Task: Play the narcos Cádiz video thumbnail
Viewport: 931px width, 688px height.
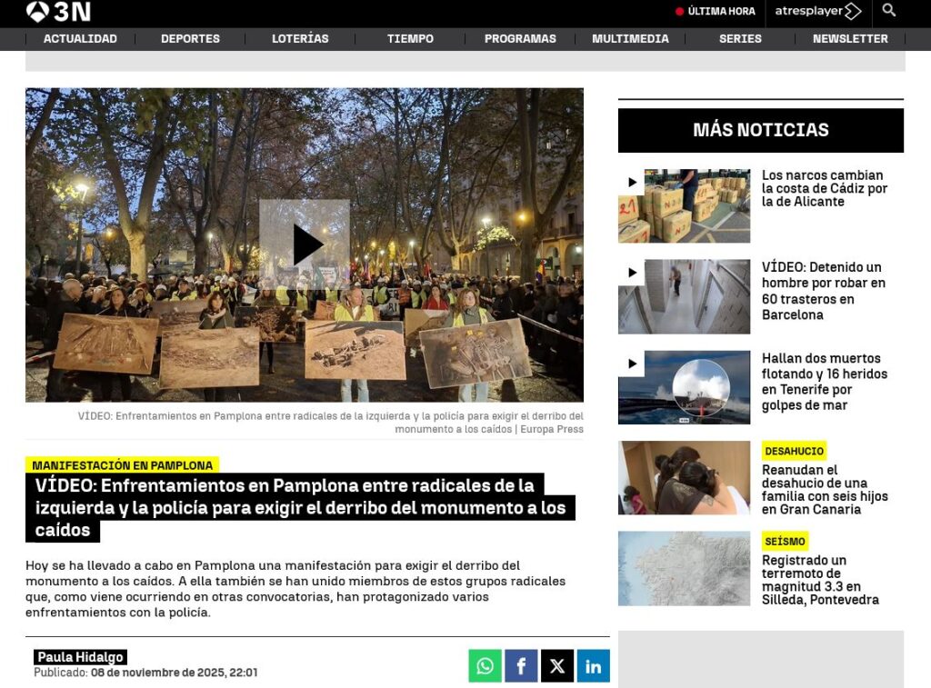Action: coord(684,205)
